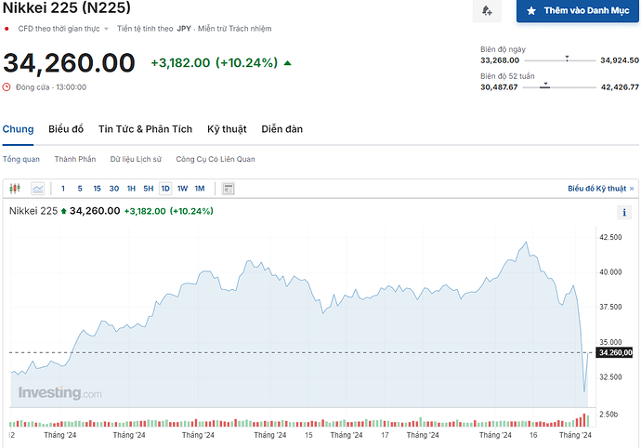This screenshot has width=641, height=448.
Task: Switch to the Kỹ thuật tab
Action: click(x=228, y=129)
